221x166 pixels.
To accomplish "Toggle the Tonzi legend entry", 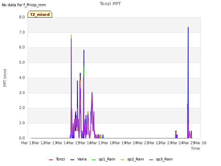I will pos(57,159).
